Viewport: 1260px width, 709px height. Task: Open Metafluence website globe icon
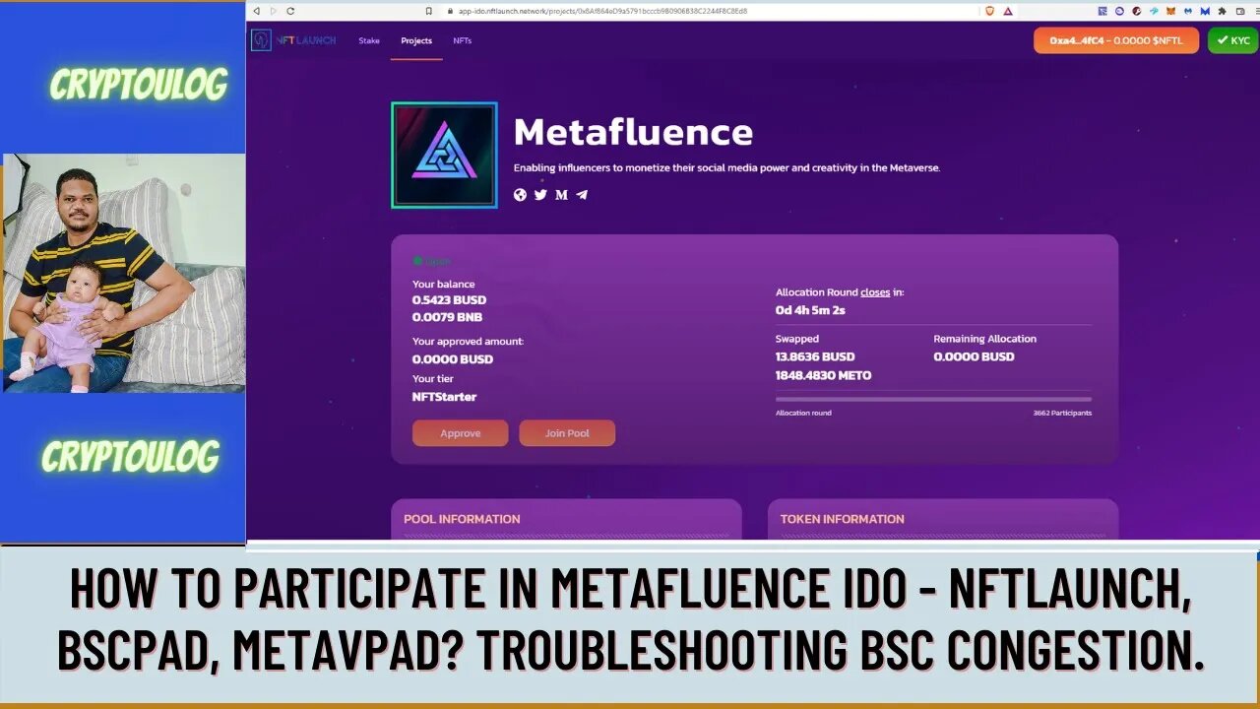coord(520,195)
